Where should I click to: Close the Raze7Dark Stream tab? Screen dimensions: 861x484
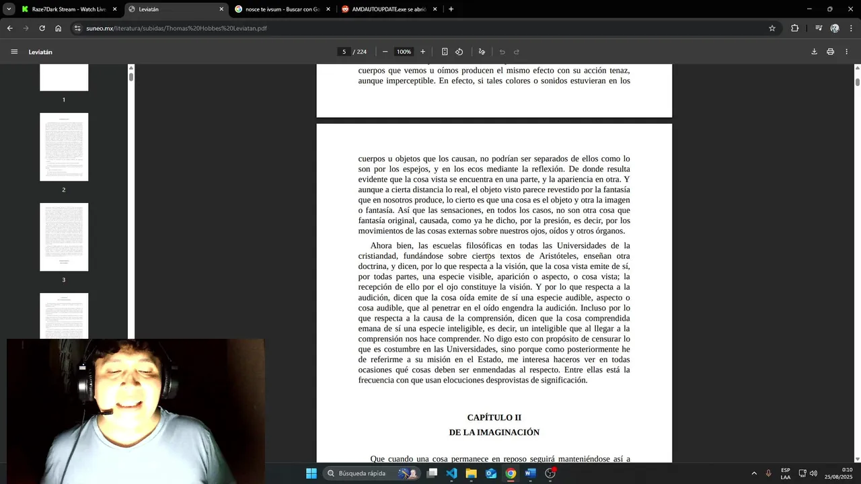[x=114, y=9]
